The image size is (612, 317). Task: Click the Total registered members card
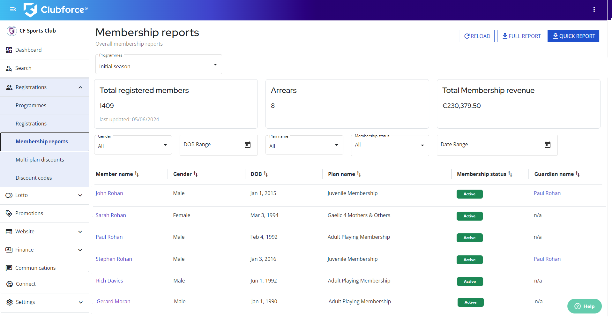tap(176, 104)
